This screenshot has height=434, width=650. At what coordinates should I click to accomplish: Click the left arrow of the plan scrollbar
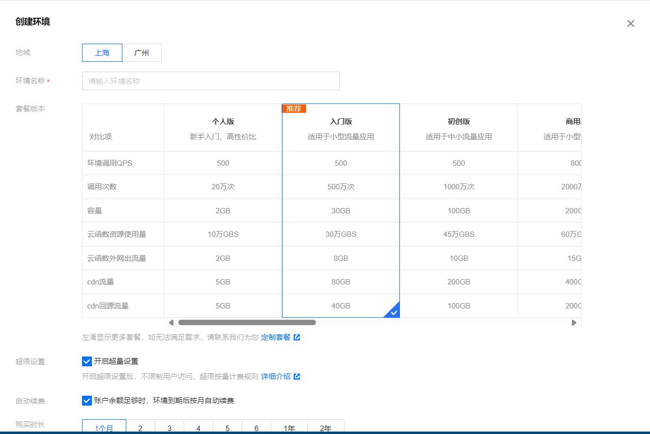(x=171, y=323)
